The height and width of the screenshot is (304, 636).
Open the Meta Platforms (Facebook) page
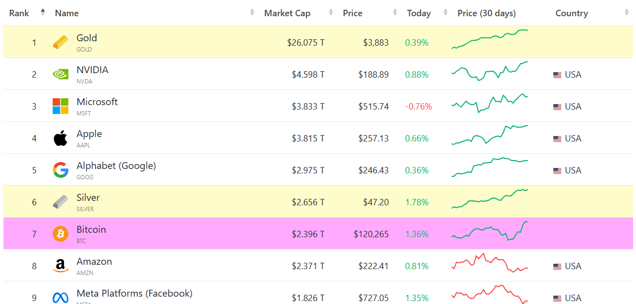tap(134, 294)
